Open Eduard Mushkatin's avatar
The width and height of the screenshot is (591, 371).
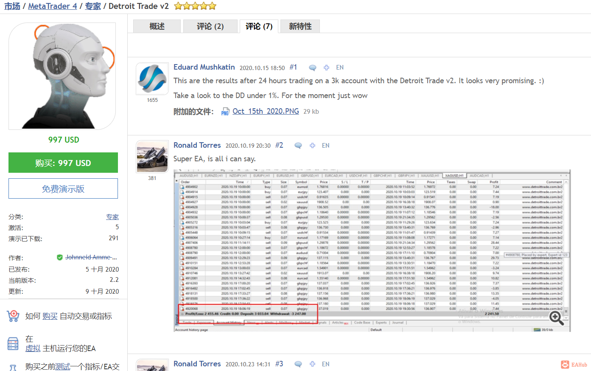(152, 79)
